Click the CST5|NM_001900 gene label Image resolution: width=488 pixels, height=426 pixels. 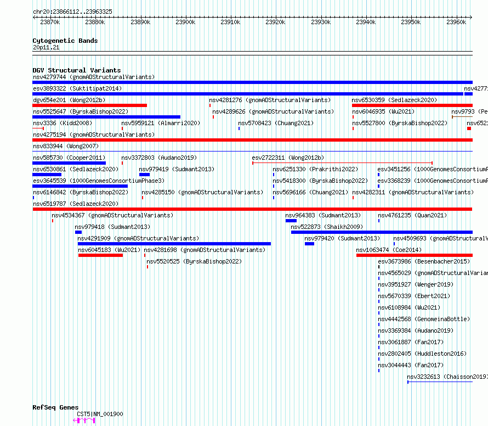click(x=100, y=414)
